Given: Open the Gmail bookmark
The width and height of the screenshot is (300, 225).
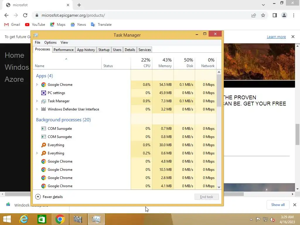Looking at the screenshot, I should coord(12,25).
